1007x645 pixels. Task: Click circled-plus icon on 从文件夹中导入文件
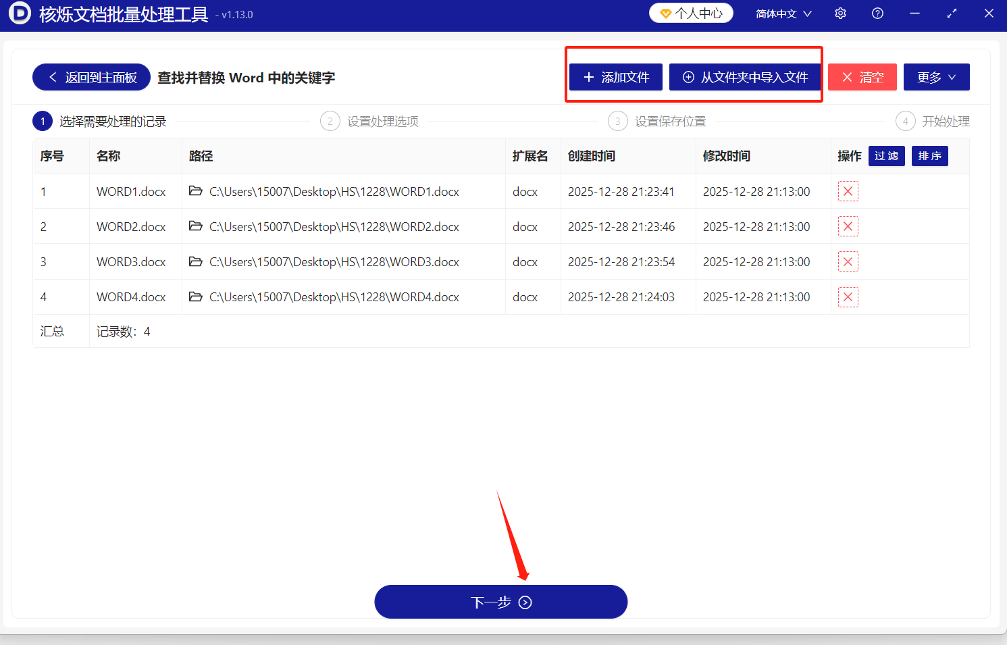[688, 77]
